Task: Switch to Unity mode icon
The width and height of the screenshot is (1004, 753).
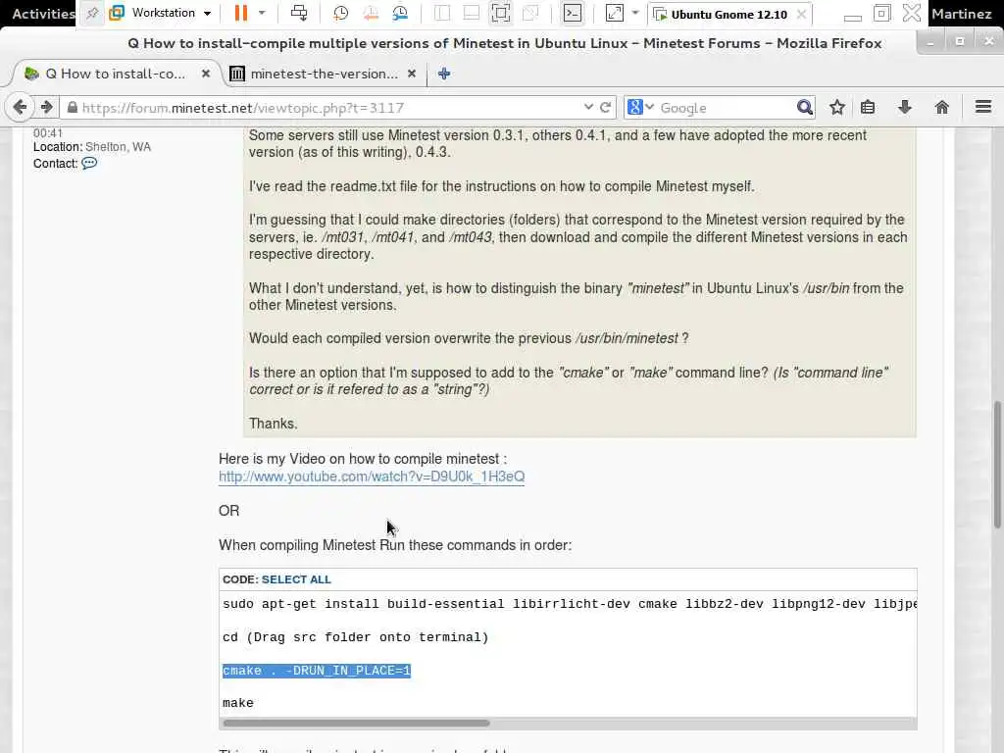Action: [530, 13]
